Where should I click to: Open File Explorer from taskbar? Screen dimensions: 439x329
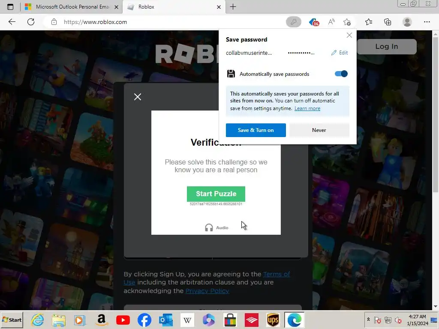[58, 320]
